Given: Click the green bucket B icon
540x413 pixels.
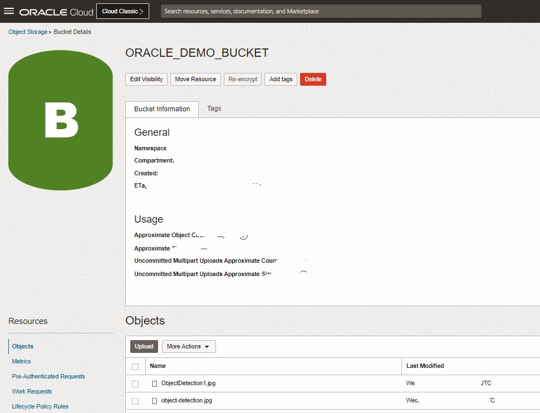Looking at the screenshot, I should (x=61, y=120).
